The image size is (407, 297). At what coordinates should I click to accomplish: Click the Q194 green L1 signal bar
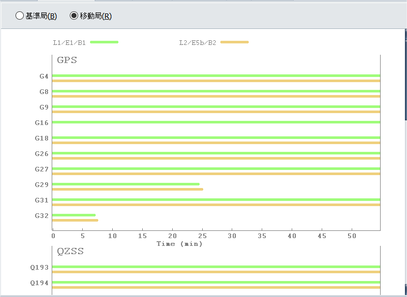[x=216, y=282]
